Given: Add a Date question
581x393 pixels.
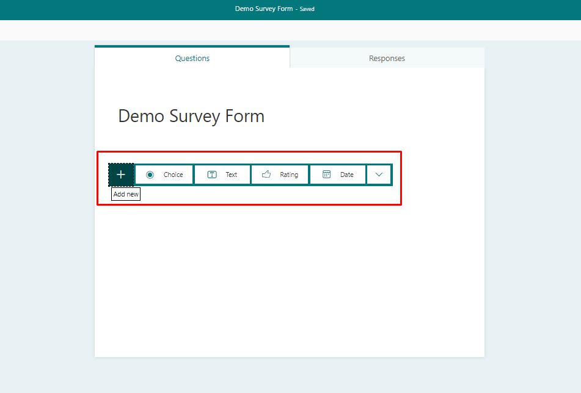Looking at the screenshot, I should click(x=338, y=175).
